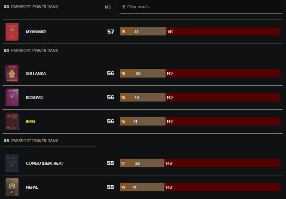Click Sri Lanka's orange 18 bar segment
The width and height of the screenshot is (286, 199).
pyautogui.click(x=127, y=73)
